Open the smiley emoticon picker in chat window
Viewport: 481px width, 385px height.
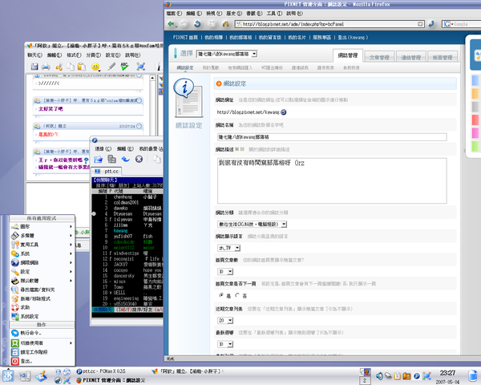coord(95,67)
